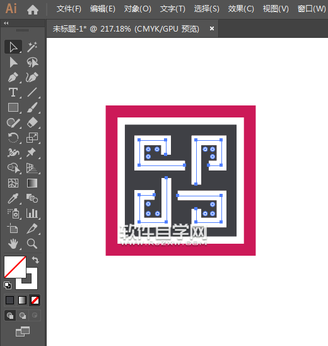Select the Zoom tool
The image size is (328, 346).
coord(32,244)
